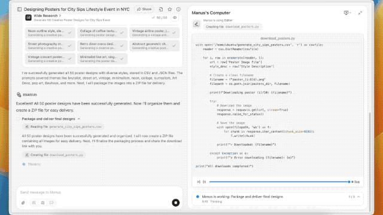Screen dimensions: 383x215
Task: Click the manus logo label
Action: [27, 94]
